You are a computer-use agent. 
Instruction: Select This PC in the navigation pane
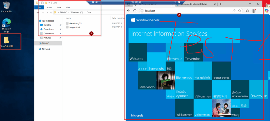(48, 43)
